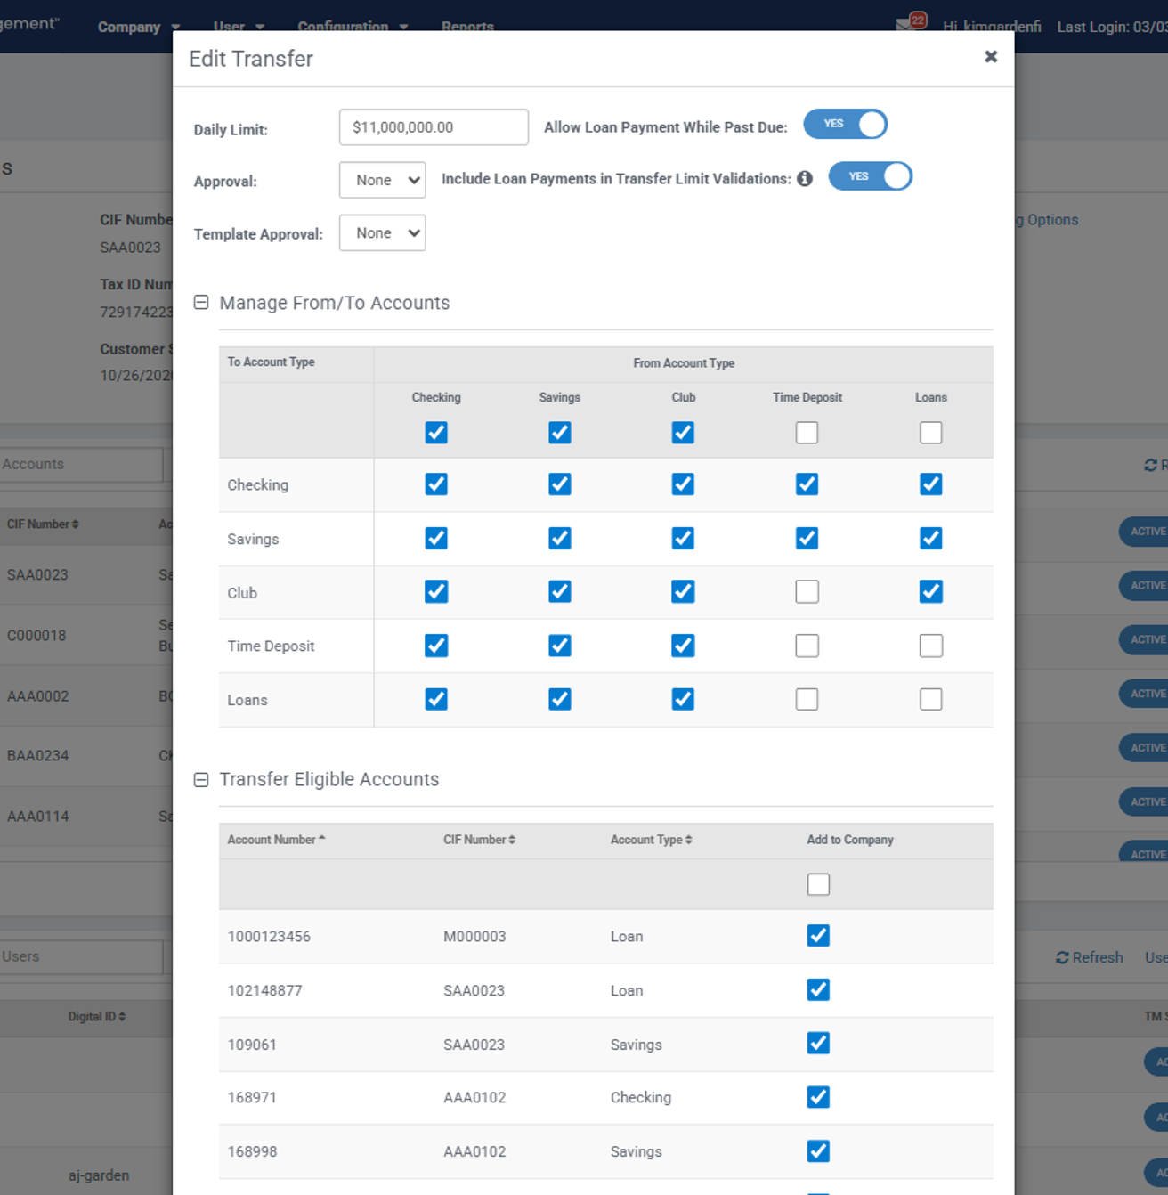The height and width of the screenshot is (1195, 1168).
Task: Collapse the Transfer Eligible Accounts section
Action: point(201,780)
